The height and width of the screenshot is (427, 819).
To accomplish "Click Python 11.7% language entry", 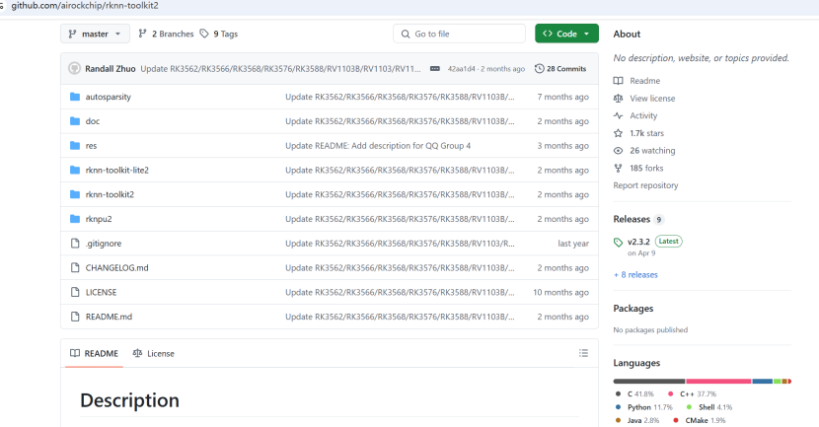I will coord(644,407).
